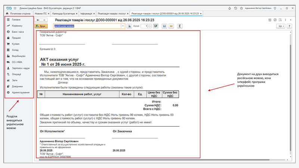Close the Новини ІТС tab
The image size is (299, 168).
pyautogui.click(x=49, y=14)
